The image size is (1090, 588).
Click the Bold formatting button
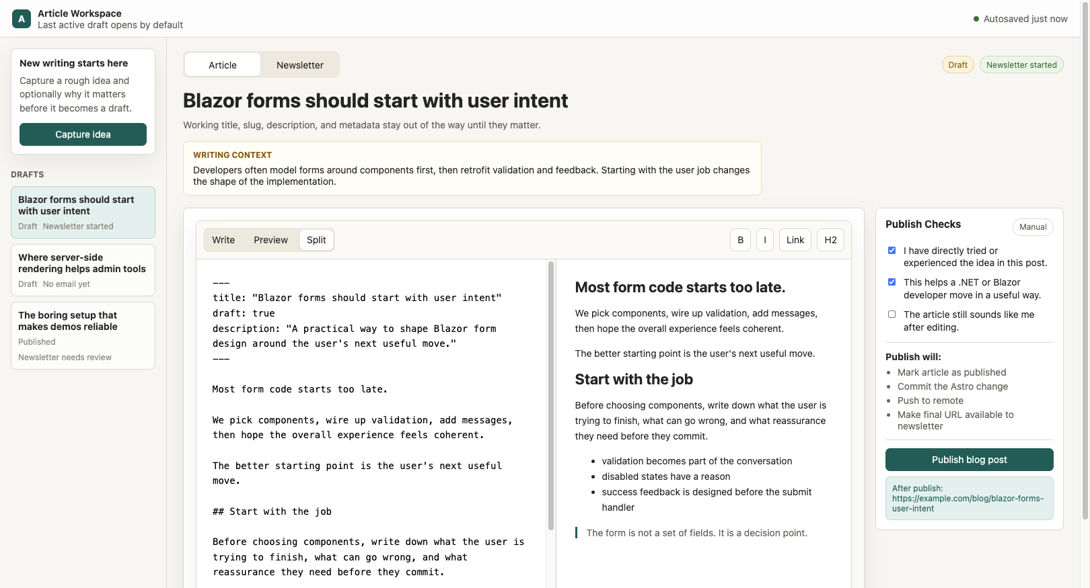(x=740, y=240)
